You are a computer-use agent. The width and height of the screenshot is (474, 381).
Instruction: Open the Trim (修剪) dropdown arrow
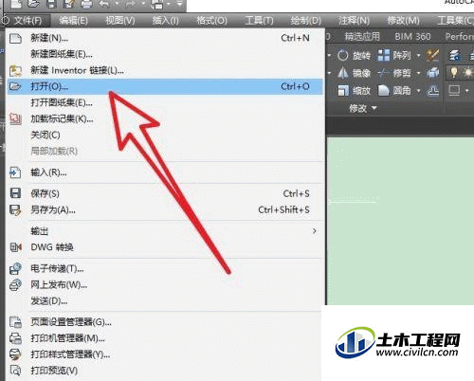click(x=419, y=73)
